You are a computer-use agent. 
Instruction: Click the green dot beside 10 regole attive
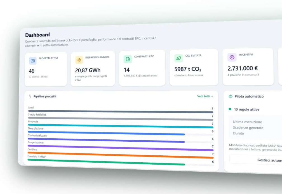point(230,109)
